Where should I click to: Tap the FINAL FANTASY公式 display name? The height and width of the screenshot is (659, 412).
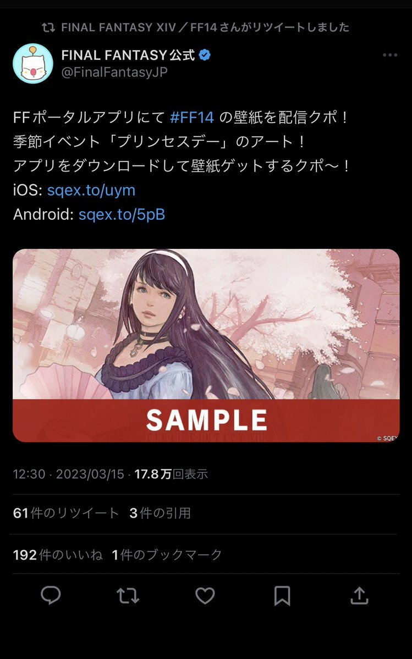[x=128, y=54]
